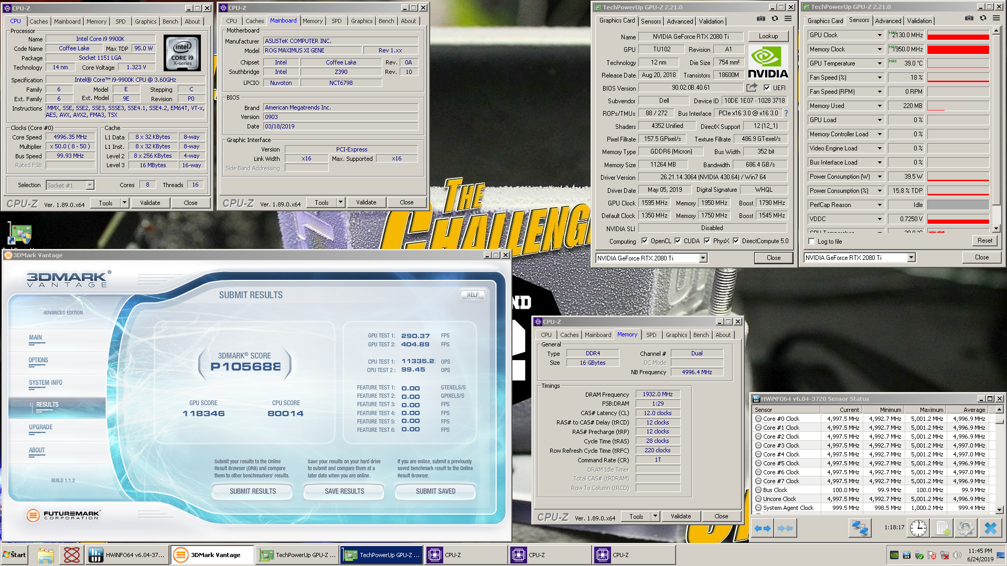Open SPD tab in CPU-Z Memory window

pos(651,335)
